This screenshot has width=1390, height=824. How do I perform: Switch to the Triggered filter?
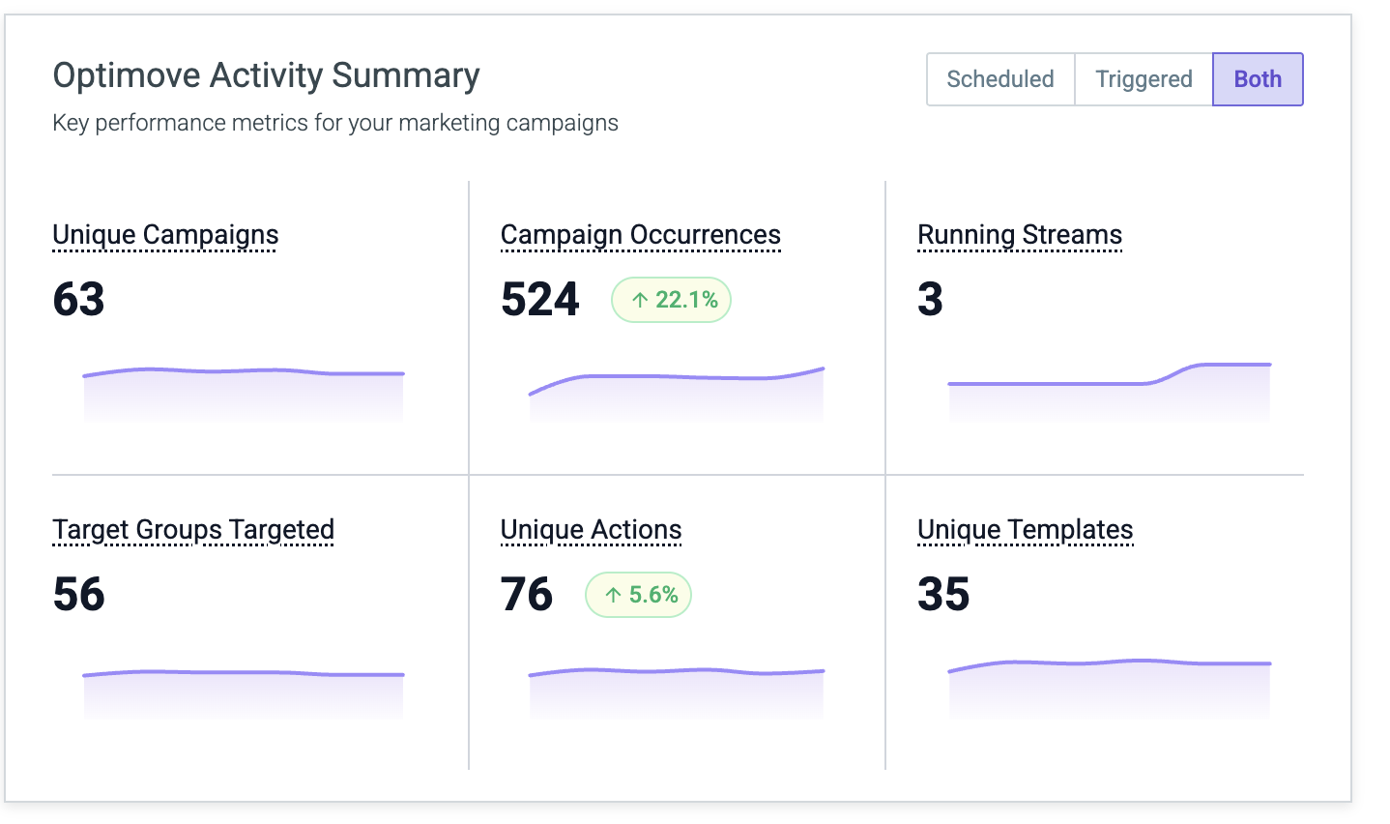[1144, 79]
